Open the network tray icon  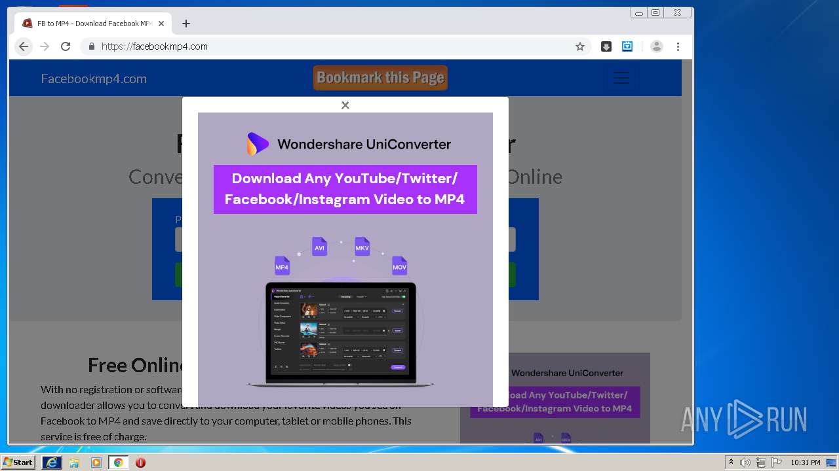(761, 462)
